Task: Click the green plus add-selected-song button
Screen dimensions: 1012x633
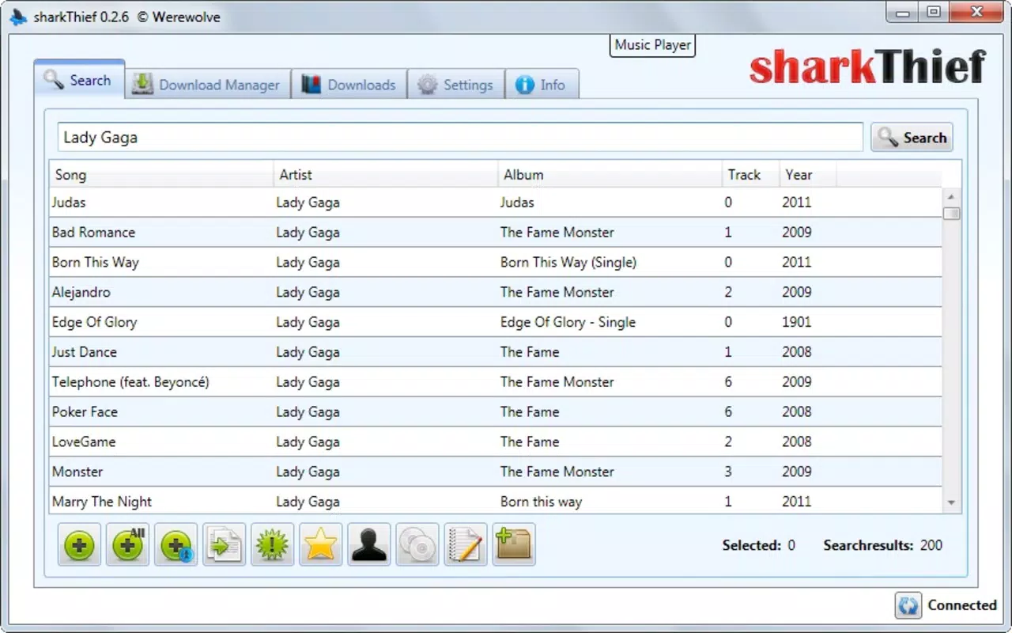Action: tap(79, 544)
